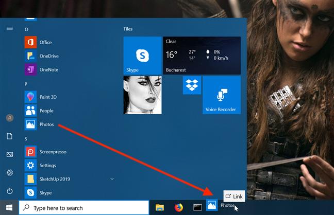Image resolution: width=334 pixels, height=215 pixels.
Task: Open Firefox from the taskbar
Action: 178,207
